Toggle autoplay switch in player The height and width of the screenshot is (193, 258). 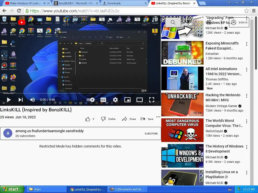[90, 100]
